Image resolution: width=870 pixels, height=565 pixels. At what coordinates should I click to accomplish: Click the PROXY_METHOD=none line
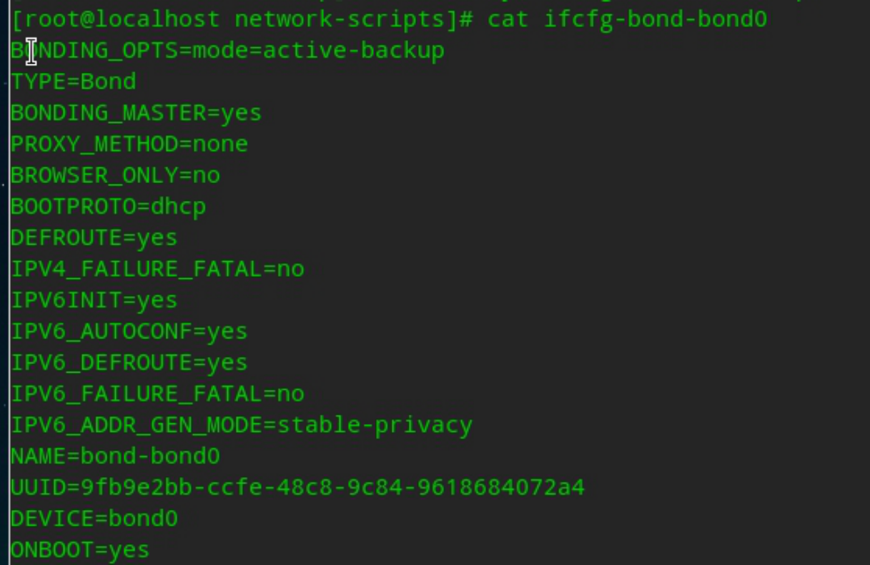[x=129, y=144]
